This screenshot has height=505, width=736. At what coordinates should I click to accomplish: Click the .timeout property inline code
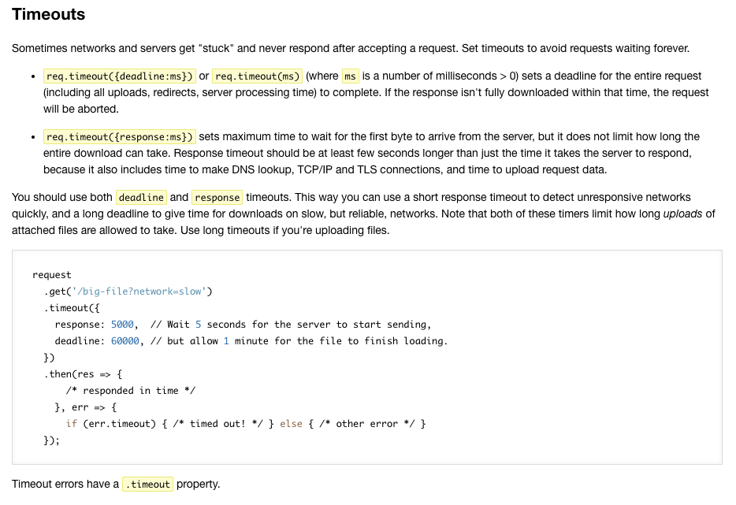coord(147,485)
